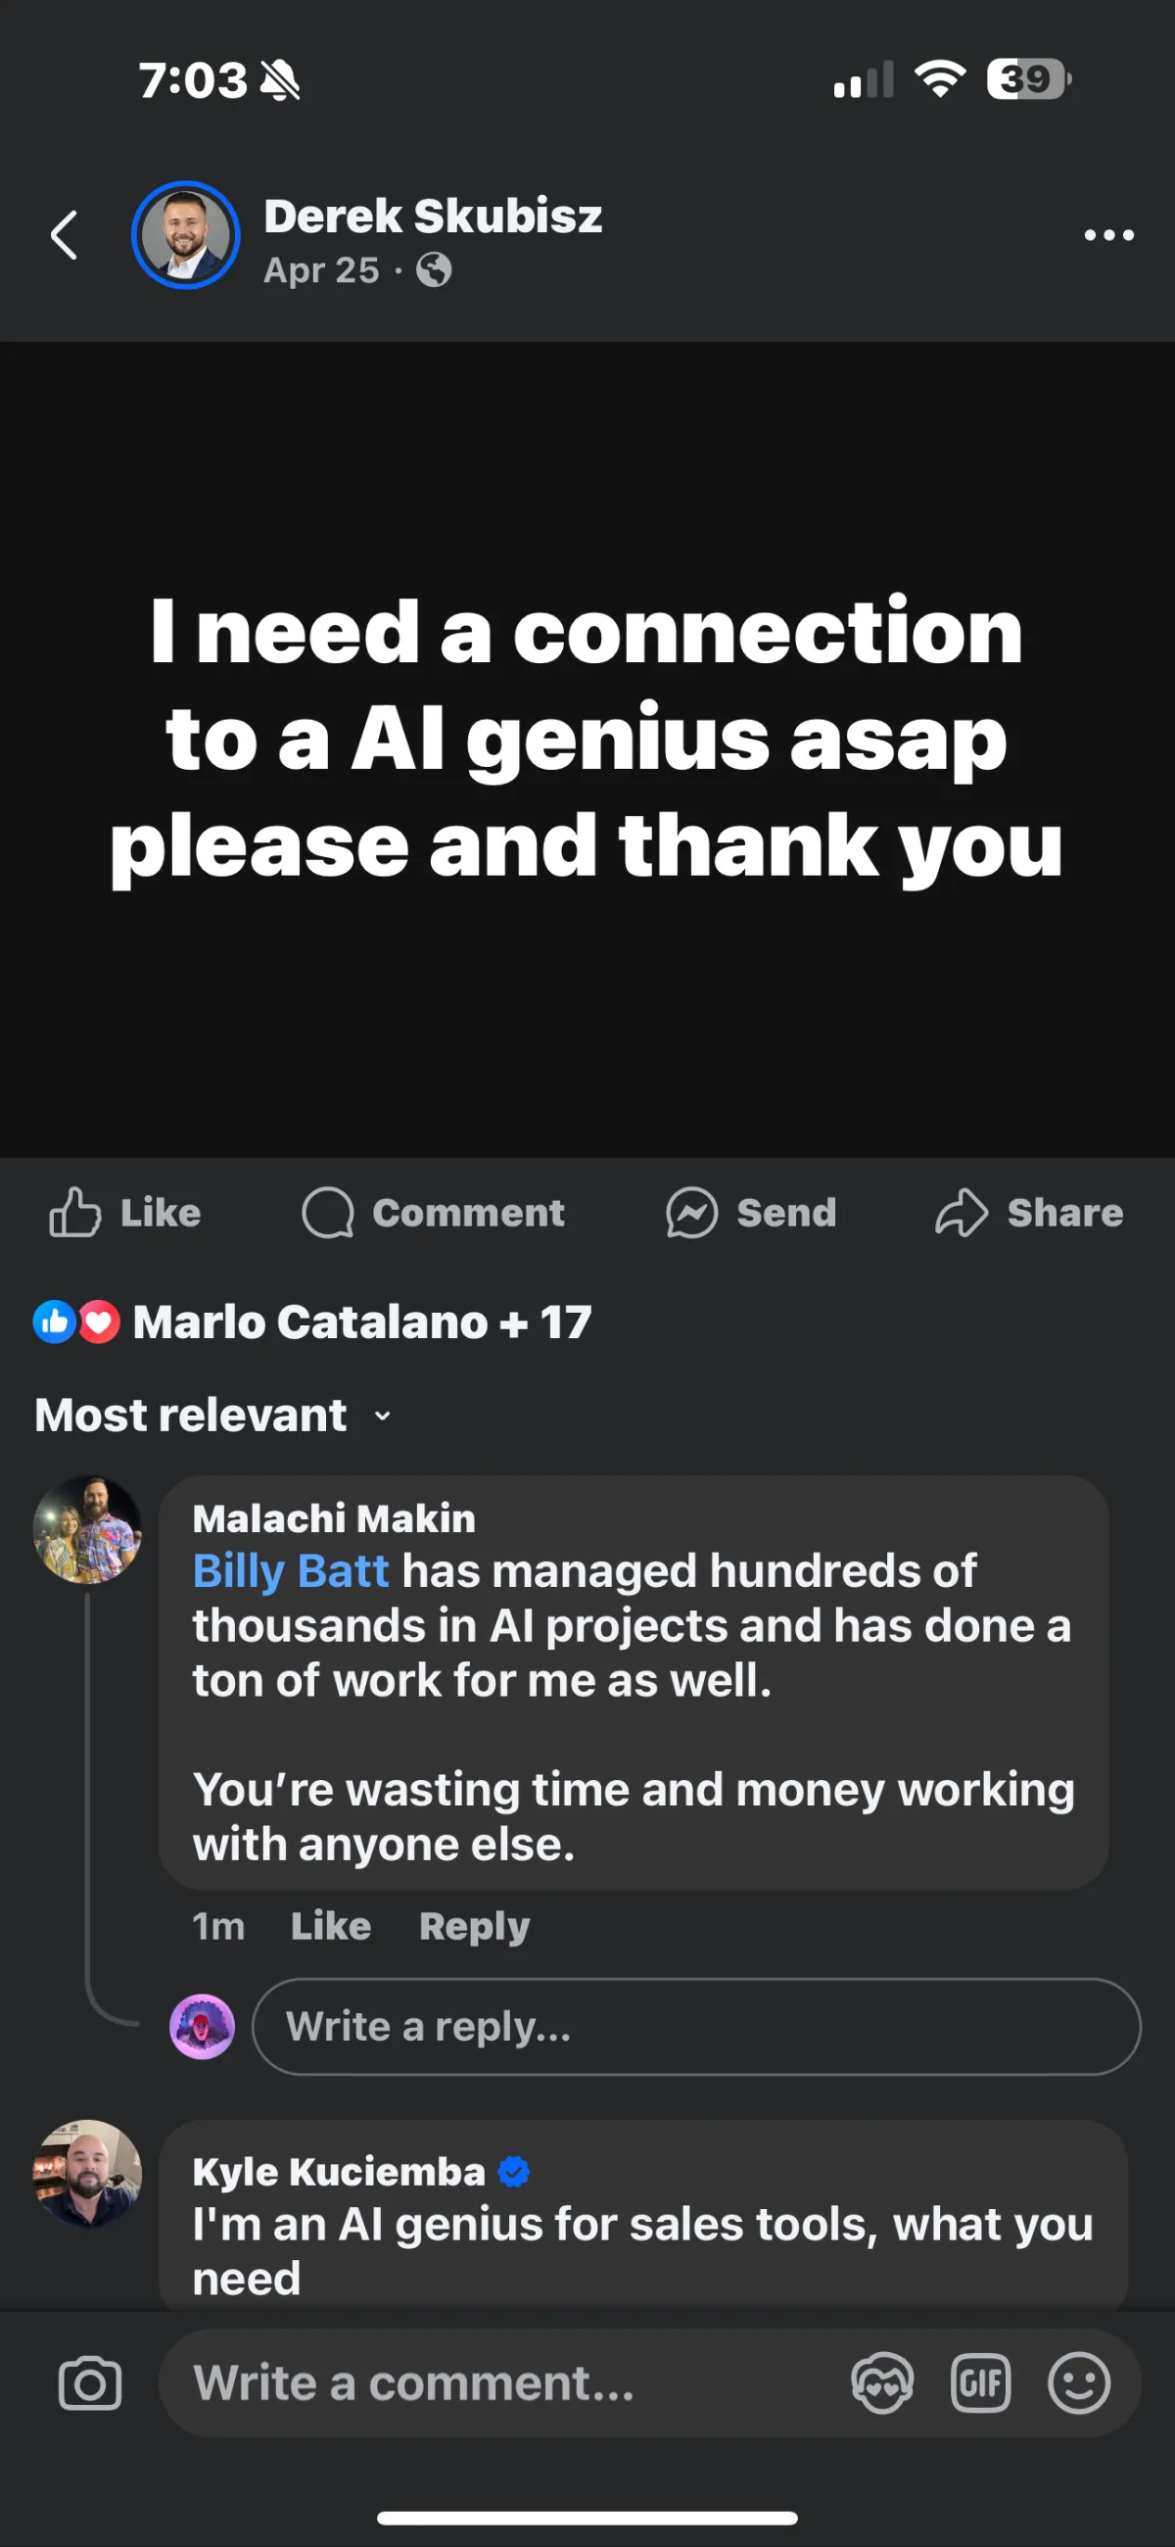The image size is (1175, 2547).
Task: Open the avatar sticker picker icon
Action: point(881,2382)
